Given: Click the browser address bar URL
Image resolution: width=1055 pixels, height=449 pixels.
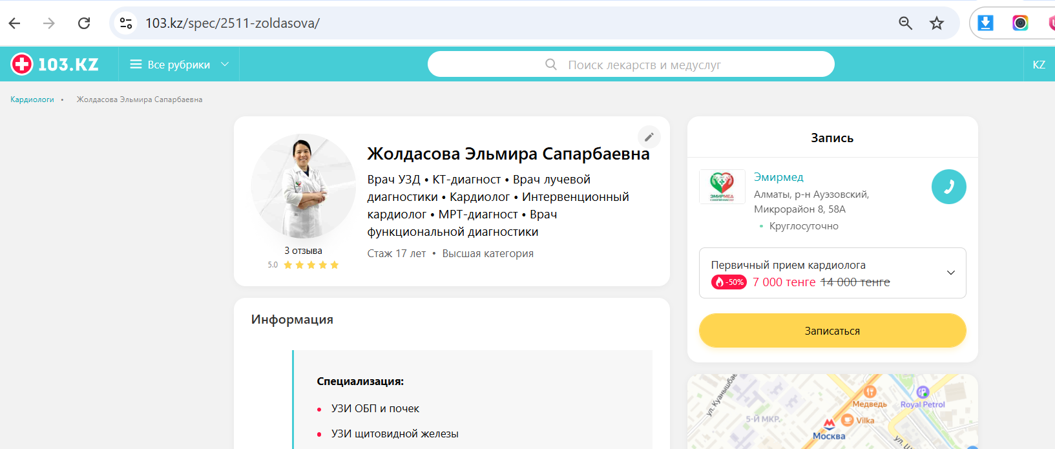Looking at the screenshot, I should point(233,23).
